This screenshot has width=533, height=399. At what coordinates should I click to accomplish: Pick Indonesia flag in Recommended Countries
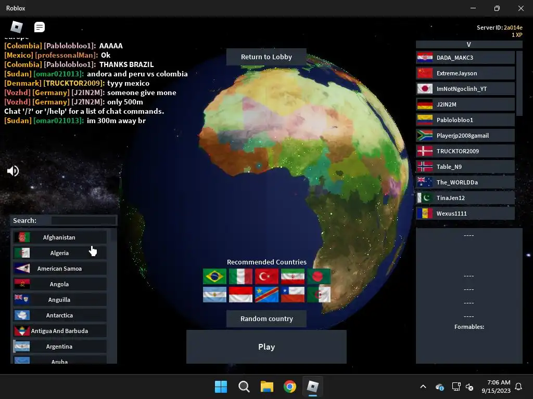[x=240, y=294]
